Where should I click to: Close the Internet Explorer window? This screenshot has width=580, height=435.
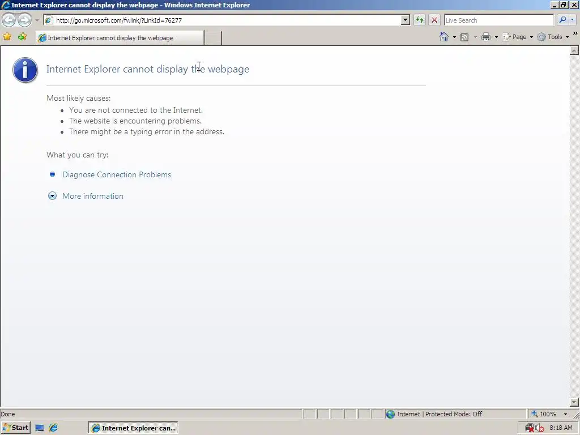[574, 5]
